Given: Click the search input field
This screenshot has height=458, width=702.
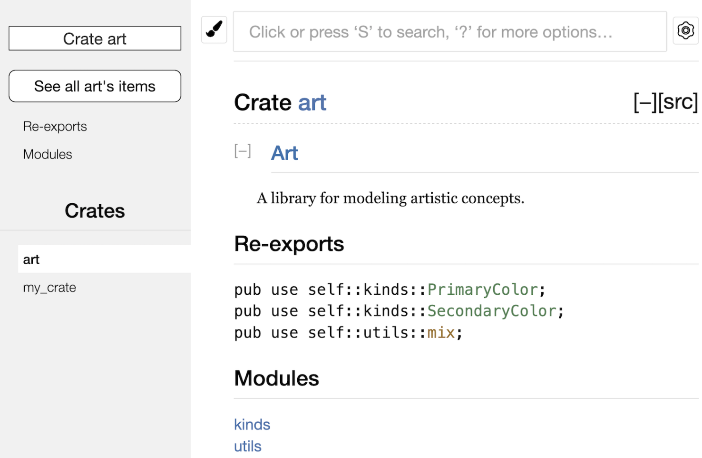Looking at the screenshot, I should tap(449, 32).
